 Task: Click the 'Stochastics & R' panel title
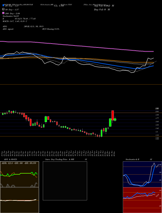133,159
